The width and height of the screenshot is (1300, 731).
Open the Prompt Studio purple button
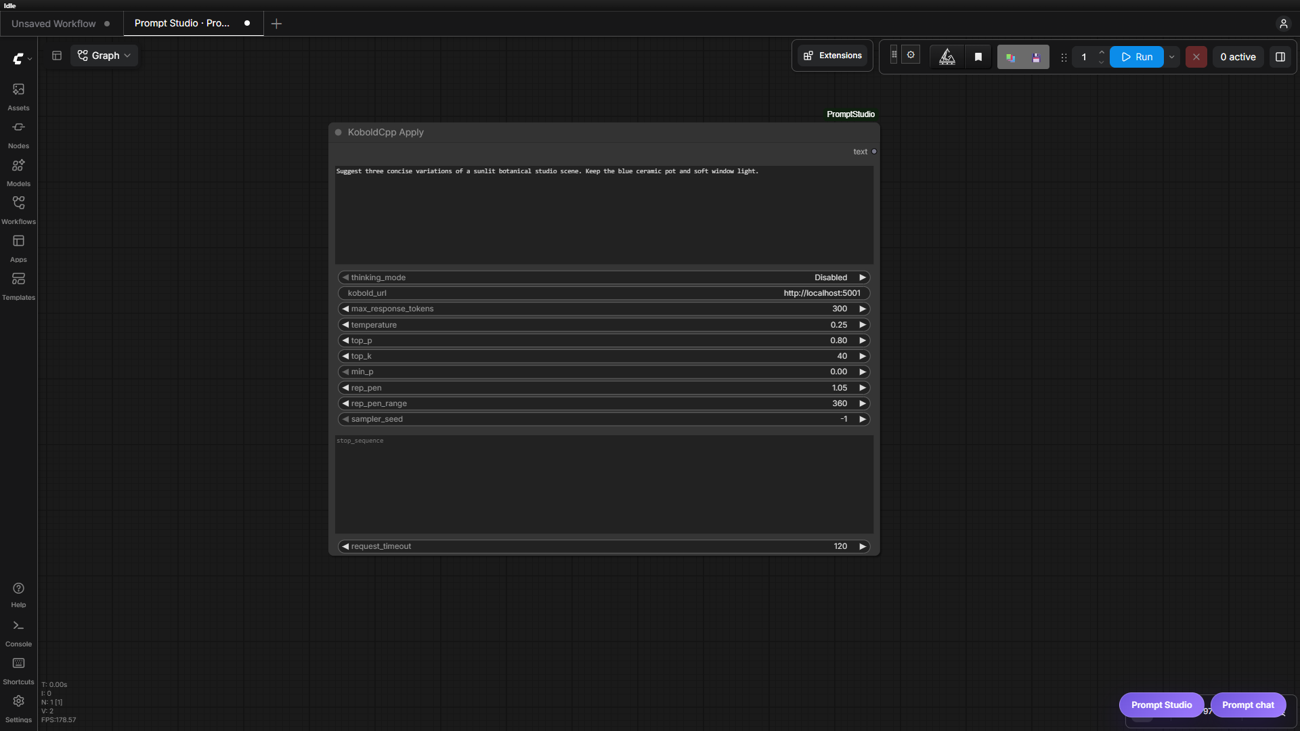click(x=1161, y=705)
